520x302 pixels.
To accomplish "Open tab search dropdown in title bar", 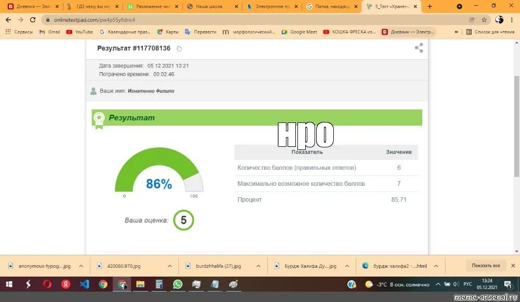I will click(x=459, y=6).
